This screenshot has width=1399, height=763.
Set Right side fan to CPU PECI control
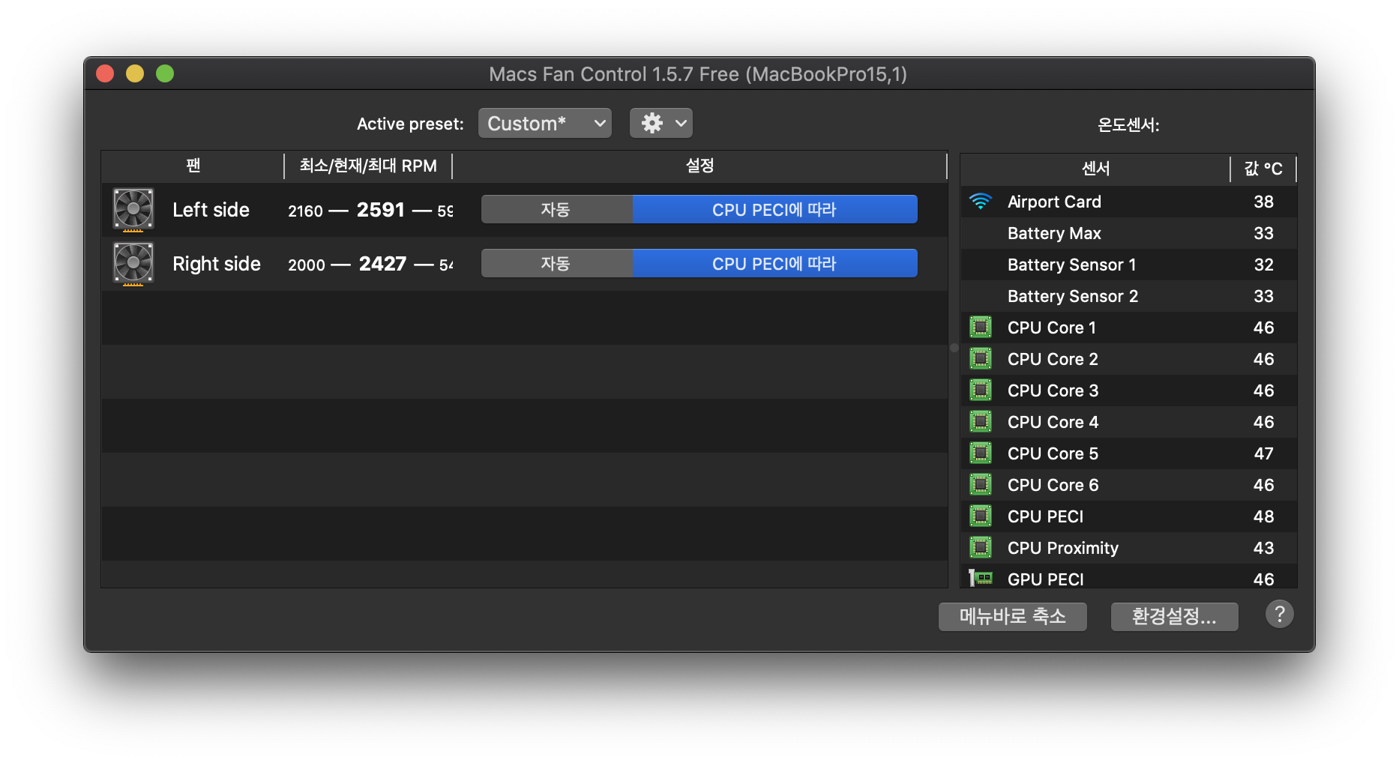774,263
